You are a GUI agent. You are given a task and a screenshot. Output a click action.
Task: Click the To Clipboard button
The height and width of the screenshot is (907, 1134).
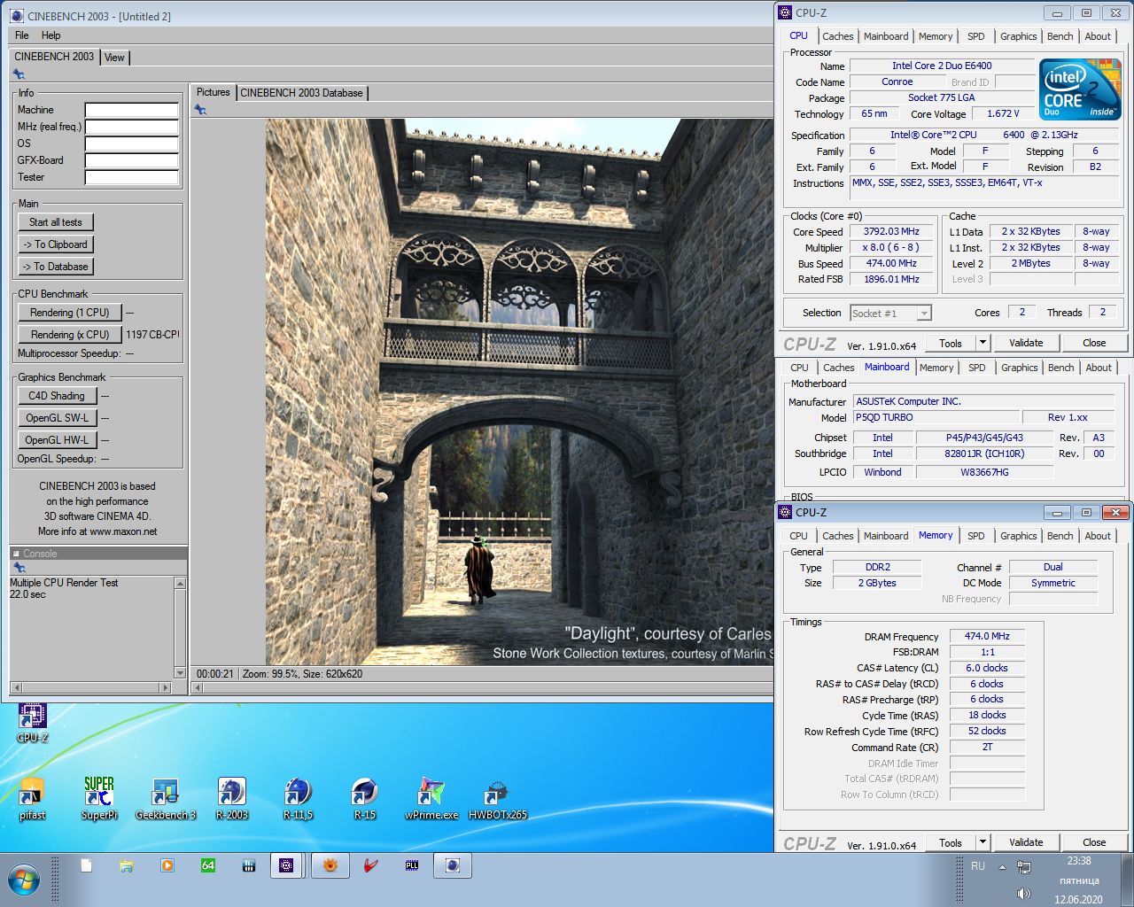pyautogui.click(x=56, y=244)
